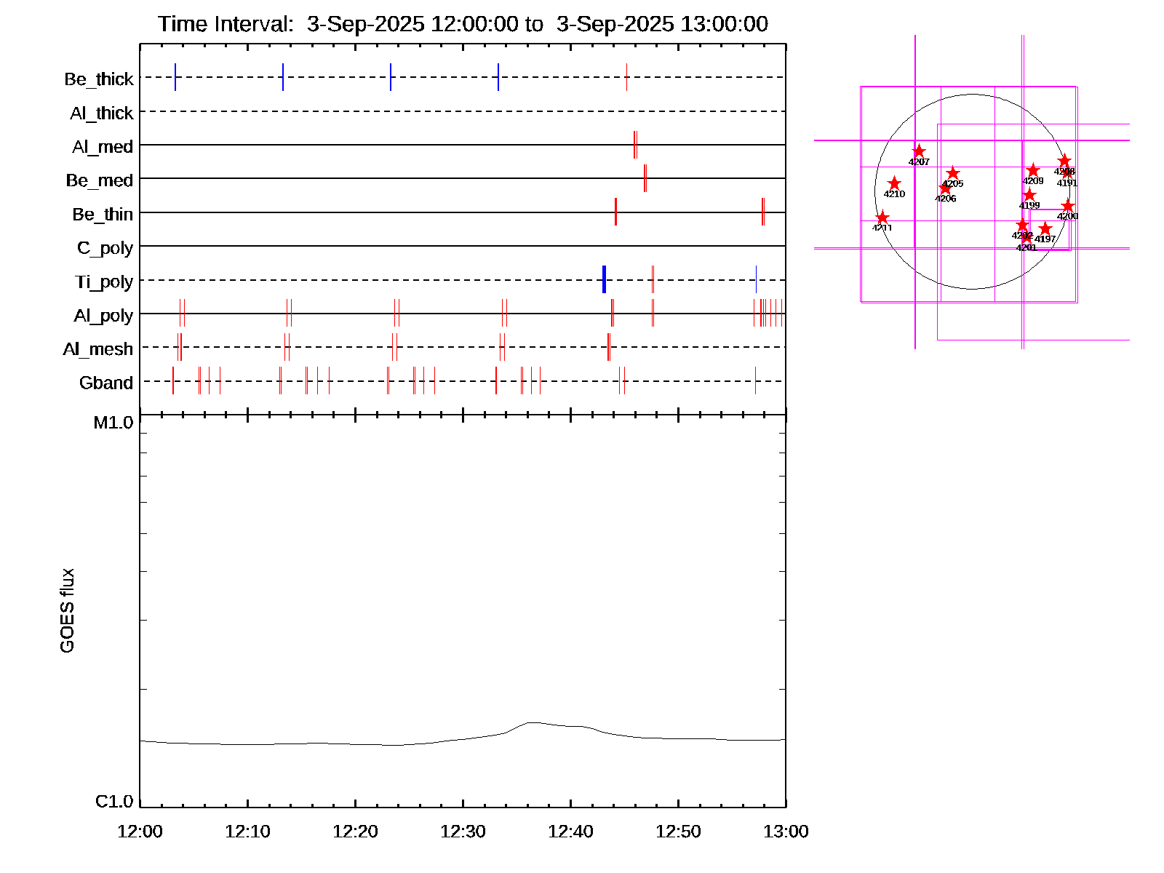The width and height of the screenshot is (1164, 873).
Task: Click the red Be_med exposure marker
Action: 645,178
